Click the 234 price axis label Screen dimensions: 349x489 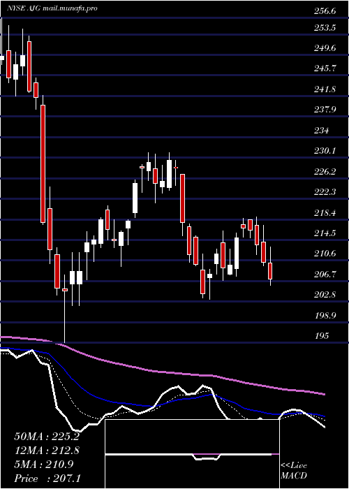pyautogui.click(x=322, y=131)
